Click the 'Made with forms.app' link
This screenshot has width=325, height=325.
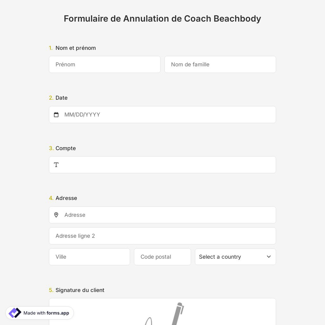pyautogui.click(x=39, y=313)
